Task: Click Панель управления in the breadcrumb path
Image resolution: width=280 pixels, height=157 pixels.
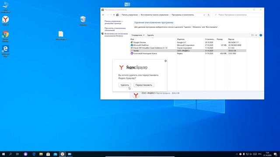Action: pyautogui.click(x=129, y=15)
